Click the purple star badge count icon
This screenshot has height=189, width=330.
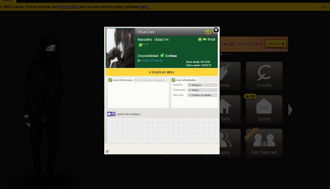pyautogui.click(x=111, y=114)
